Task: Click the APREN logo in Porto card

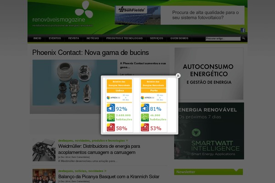Action: (x=148, y=97)
